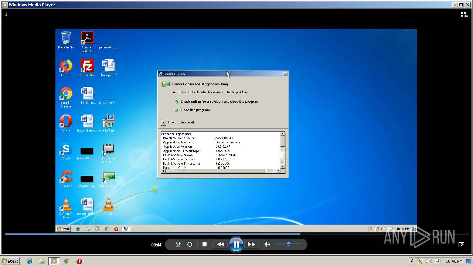The width and height of the screenshot is (473, 266).
Task: Open Windows Explorer from the taskbar
Action: click(42, 261)
